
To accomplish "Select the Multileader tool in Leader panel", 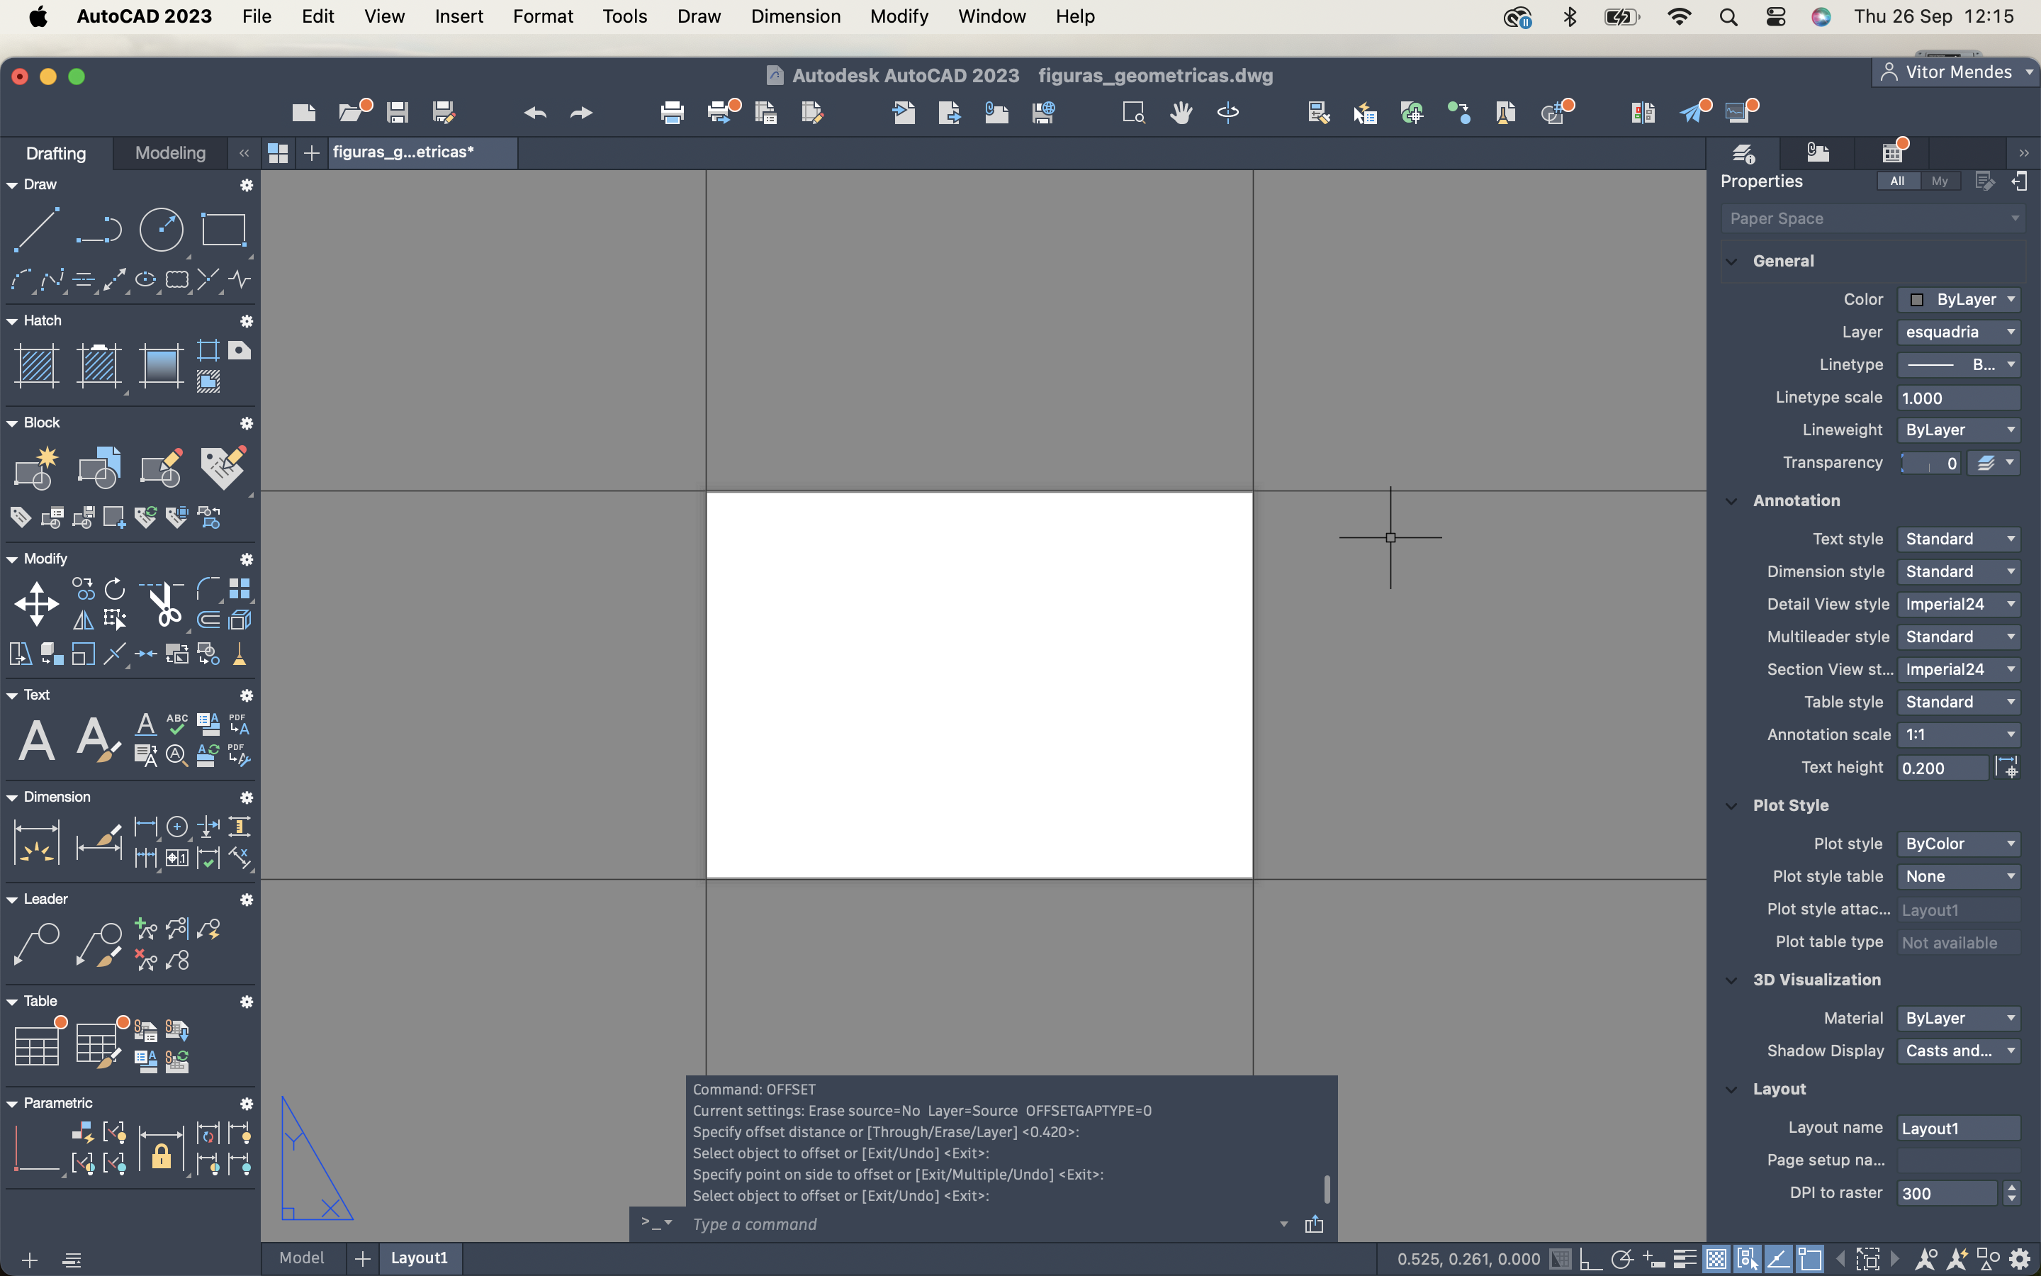I will (x=36, y=944).
